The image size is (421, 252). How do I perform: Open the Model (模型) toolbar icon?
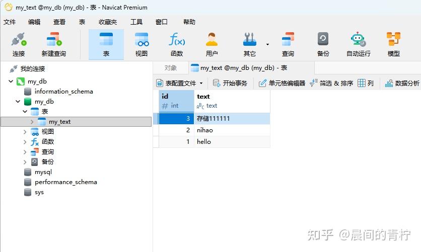click(394, 44)
